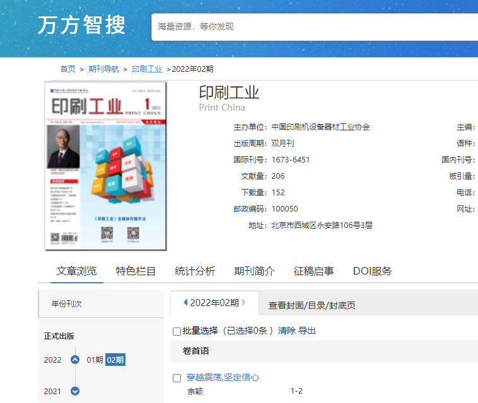
Task: Select the 2022年02期 issue tab
Action: pos(214,303)
